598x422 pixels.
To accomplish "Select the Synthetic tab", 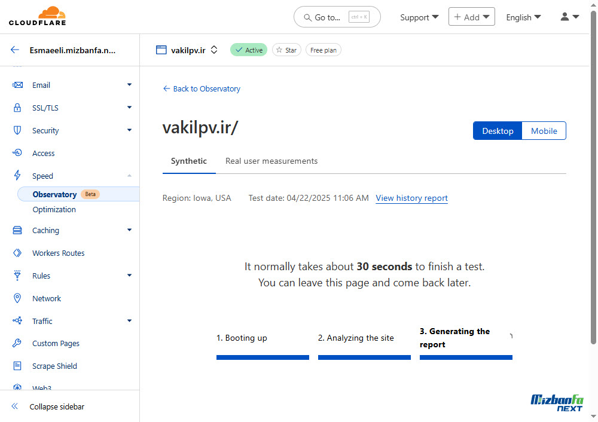I will [189, 161].
